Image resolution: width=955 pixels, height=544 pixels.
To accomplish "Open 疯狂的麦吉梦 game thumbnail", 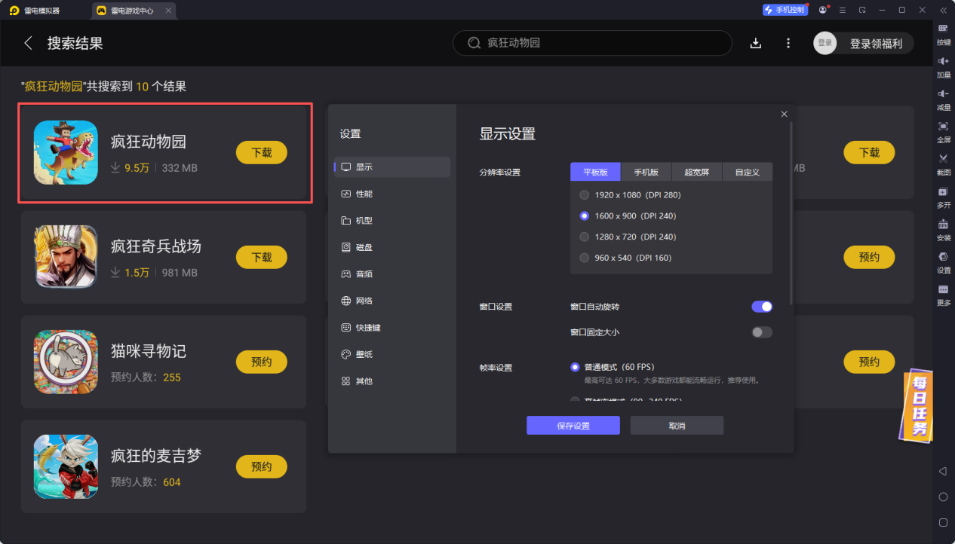I will pos(66,466).
